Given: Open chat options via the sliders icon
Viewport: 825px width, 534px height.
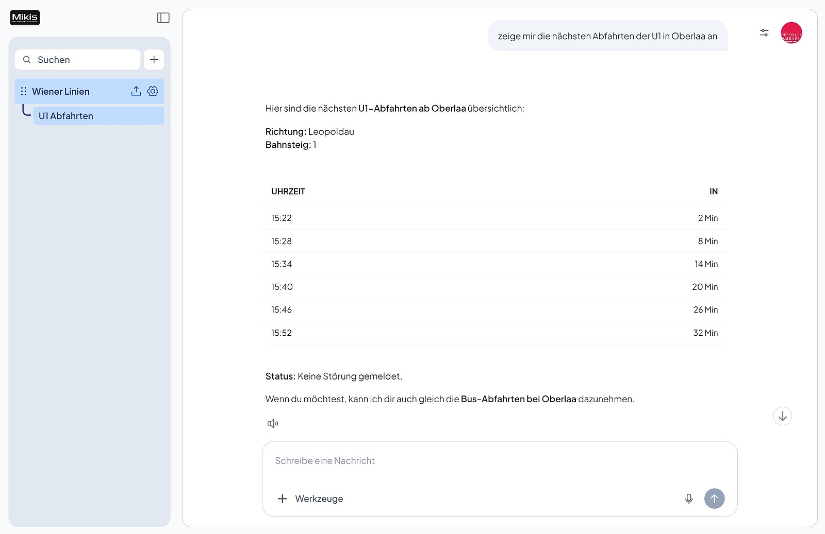Looking at the screenshot, I should click(764, 33).
